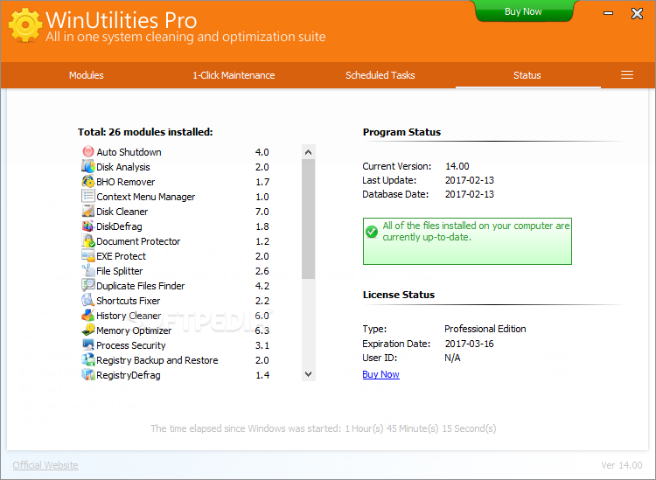Select the EXE Protect entry
656x480 pixels.
click(x=176, y=256)
